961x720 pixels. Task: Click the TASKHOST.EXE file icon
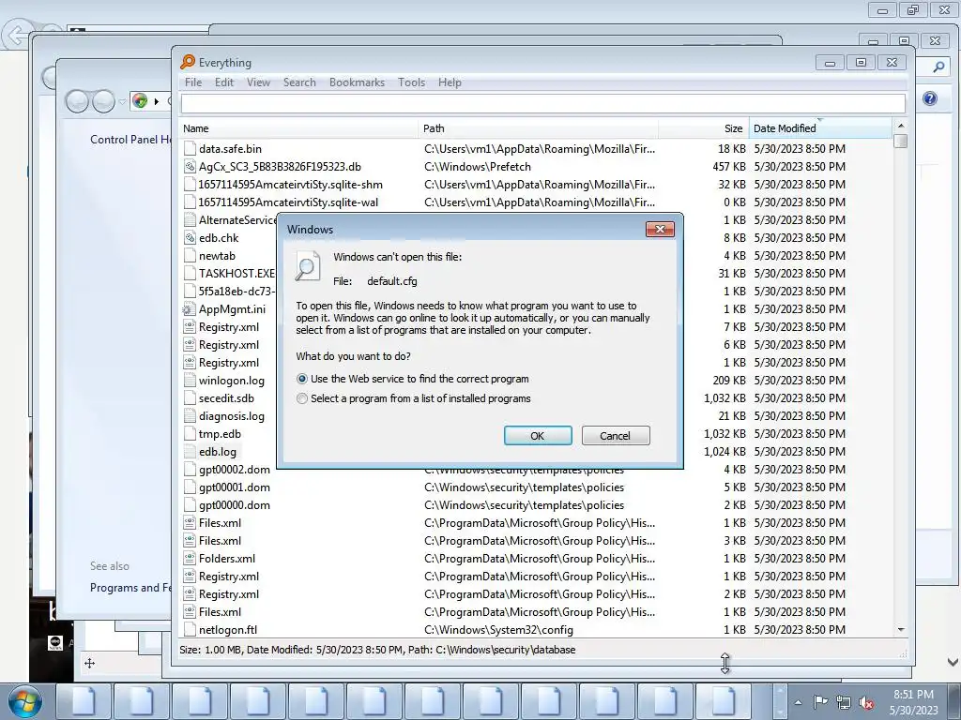(x=190, y=273)
